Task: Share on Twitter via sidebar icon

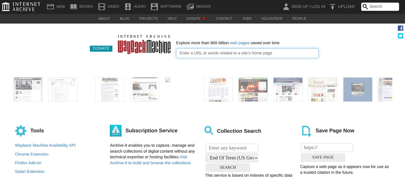Action: point(401,36)
